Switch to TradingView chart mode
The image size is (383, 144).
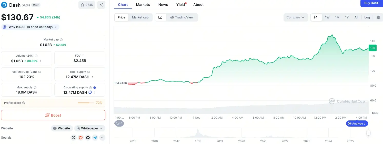pos(182,17)
